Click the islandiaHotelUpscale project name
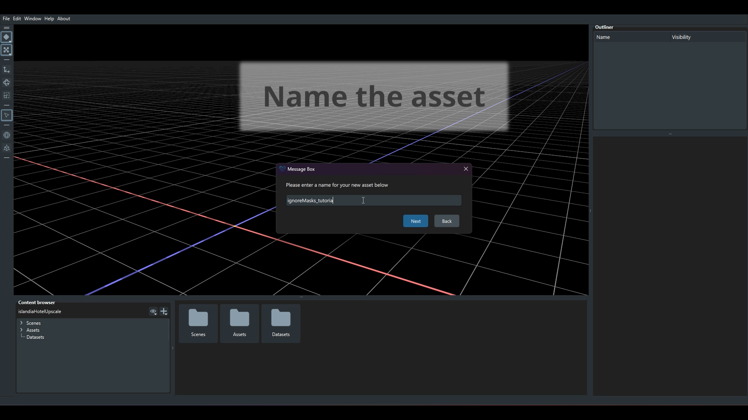 click(x=40, y=311)
